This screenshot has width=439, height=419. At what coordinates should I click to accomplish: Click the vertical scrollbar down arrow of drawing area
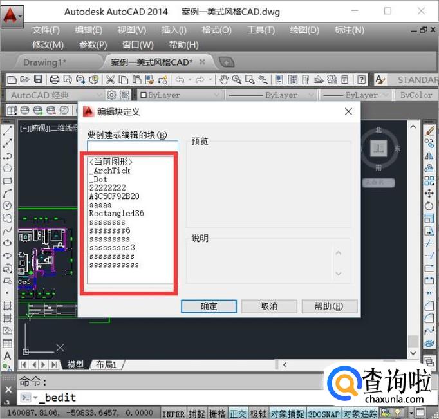click(413, 353)
